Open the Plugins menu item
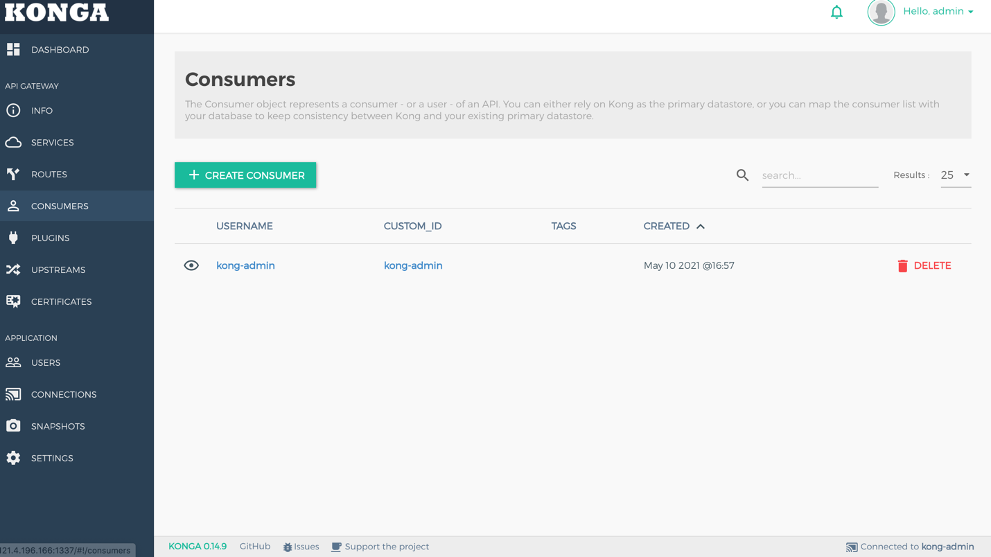 tap(77, 238)
